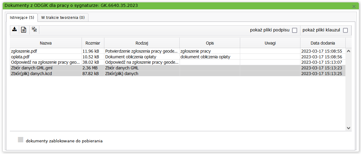Click the document page icon in toolbar
Viewport: 361px width, 154px height.
tap(24, 30)
